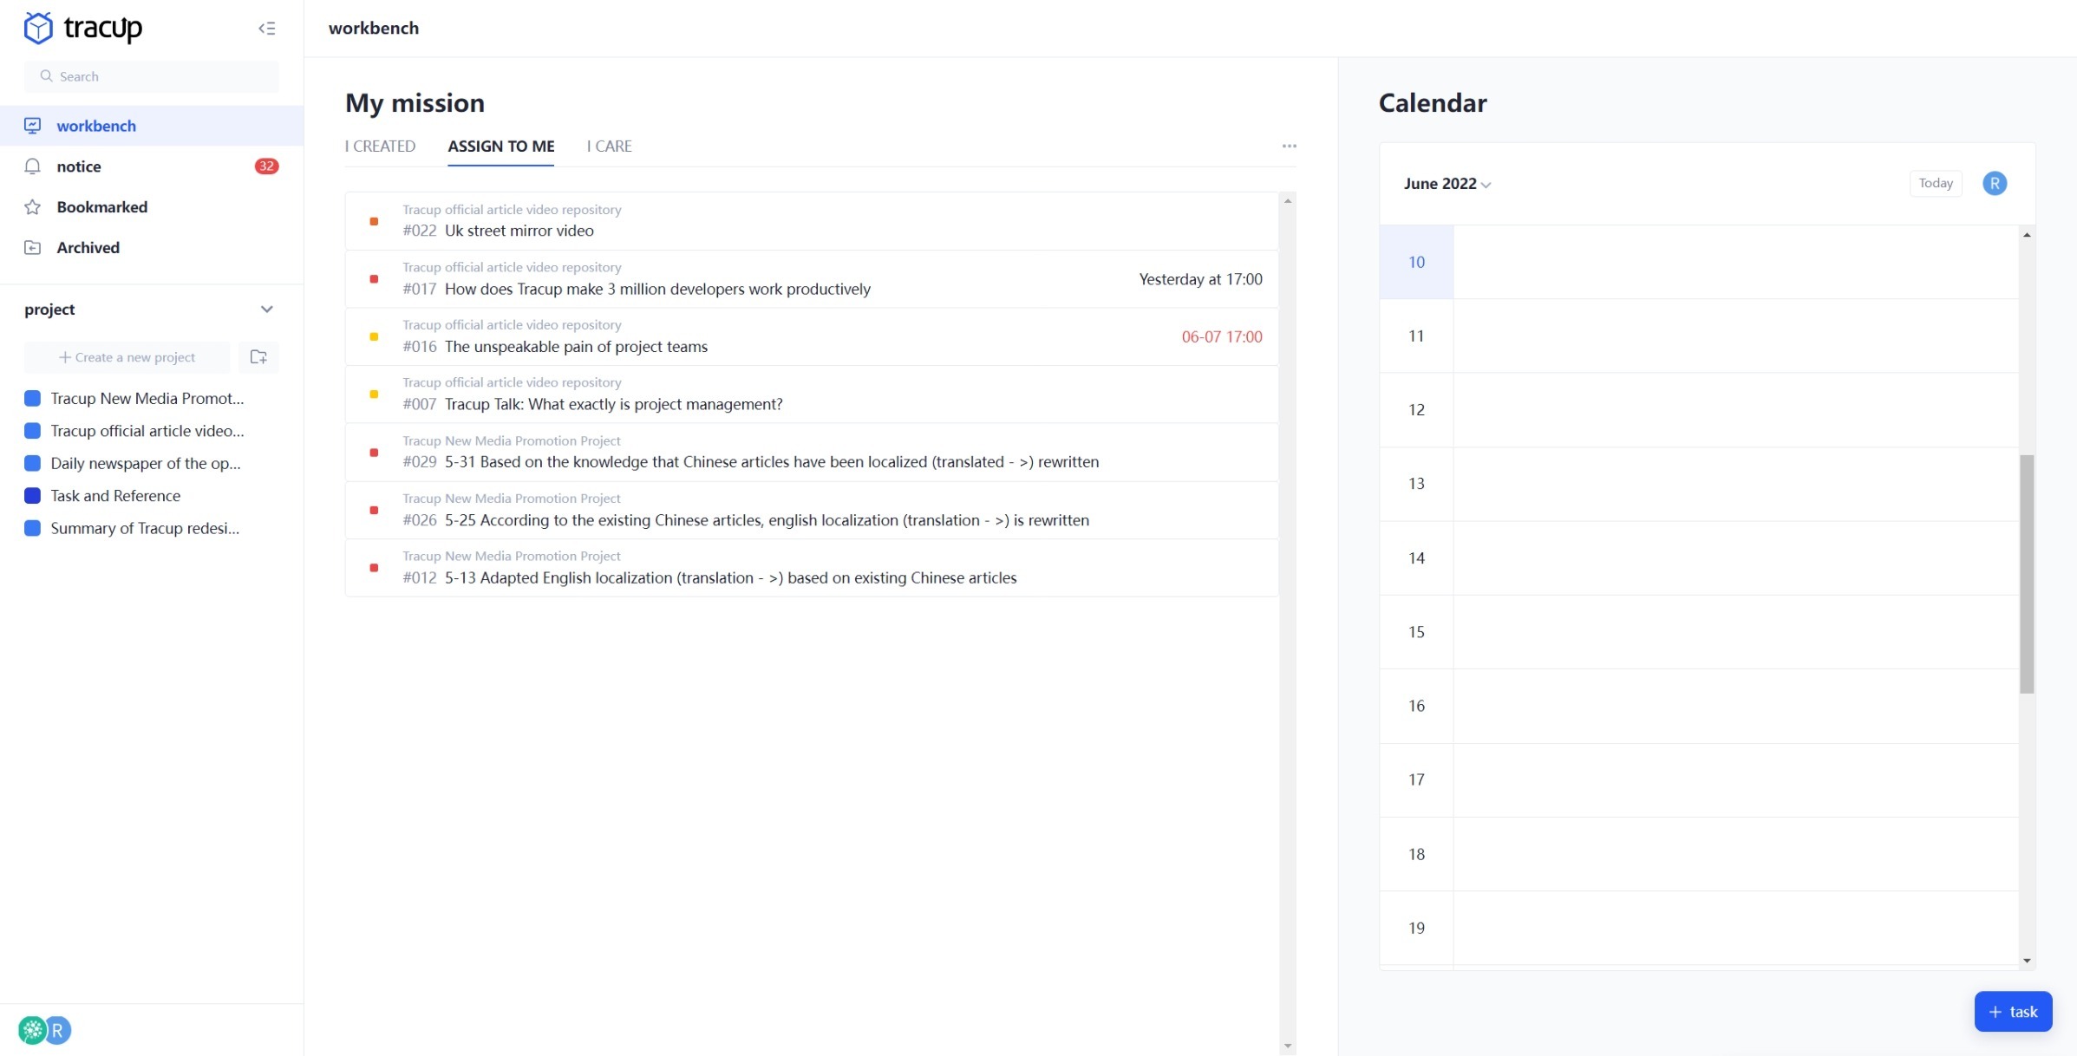Click the Create a new project button

pyautogui.click(x=127, y=357)
